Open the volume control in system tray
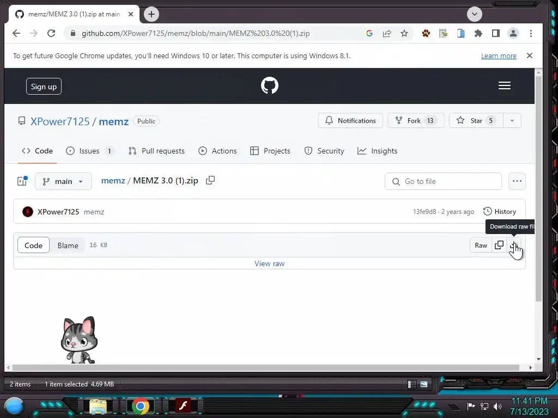This screenshot has width=558, height=418. click(x=497, y=406)
